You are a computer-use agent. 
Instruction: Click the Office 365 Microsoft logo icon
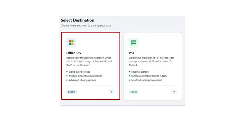click(x=71, y=43)
